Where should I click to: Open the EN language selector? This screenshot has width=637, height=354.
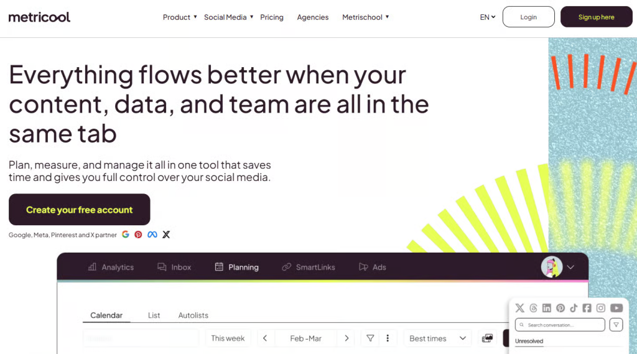pos(488,17)
